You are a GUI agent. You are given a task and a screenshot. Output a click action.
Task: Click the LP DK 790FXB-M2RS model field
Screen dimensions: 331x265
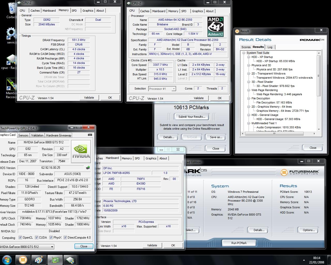pyautogui.click(x=126, y=173)
